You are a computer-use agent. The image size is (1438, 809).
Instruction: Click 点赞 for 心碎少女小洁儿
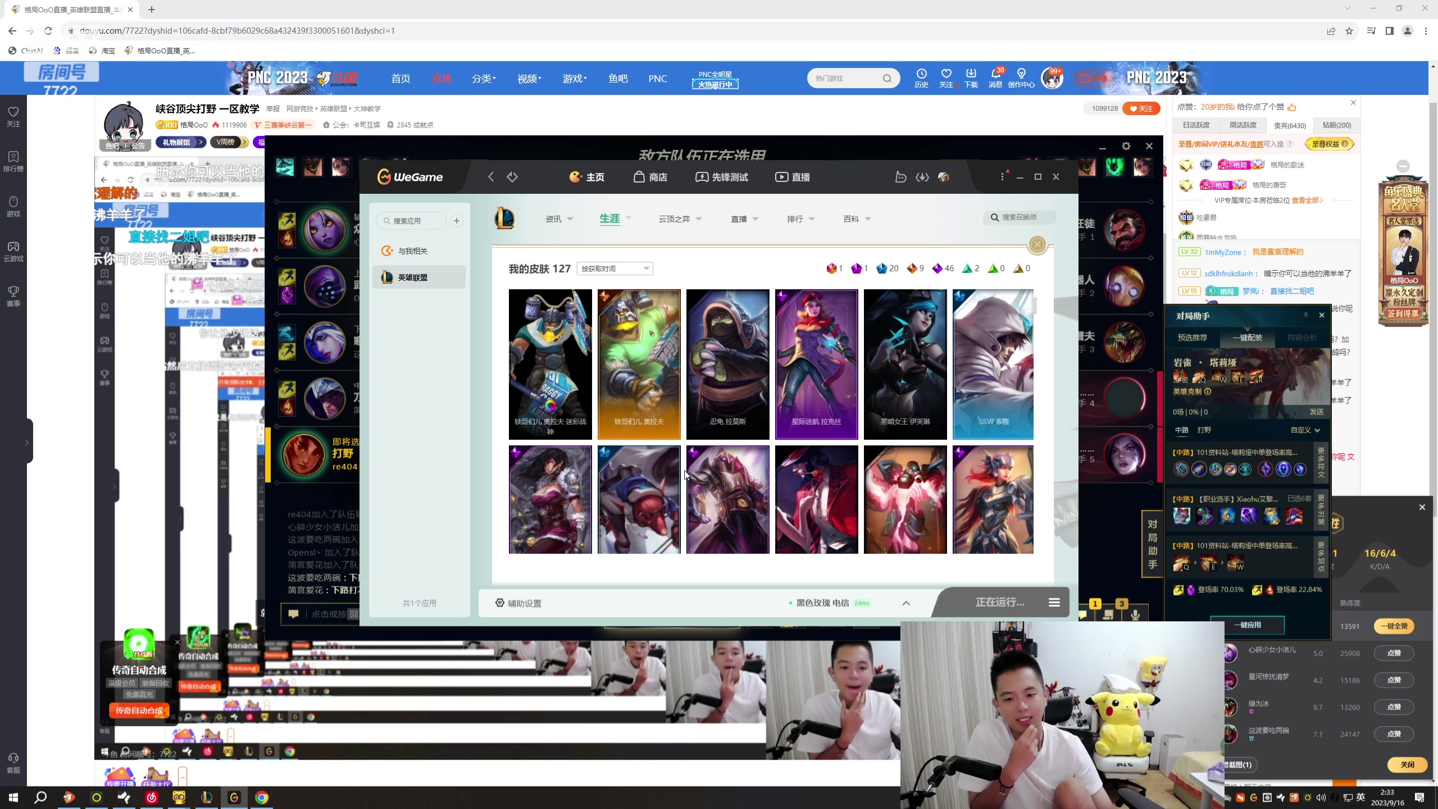point(1394,653)
